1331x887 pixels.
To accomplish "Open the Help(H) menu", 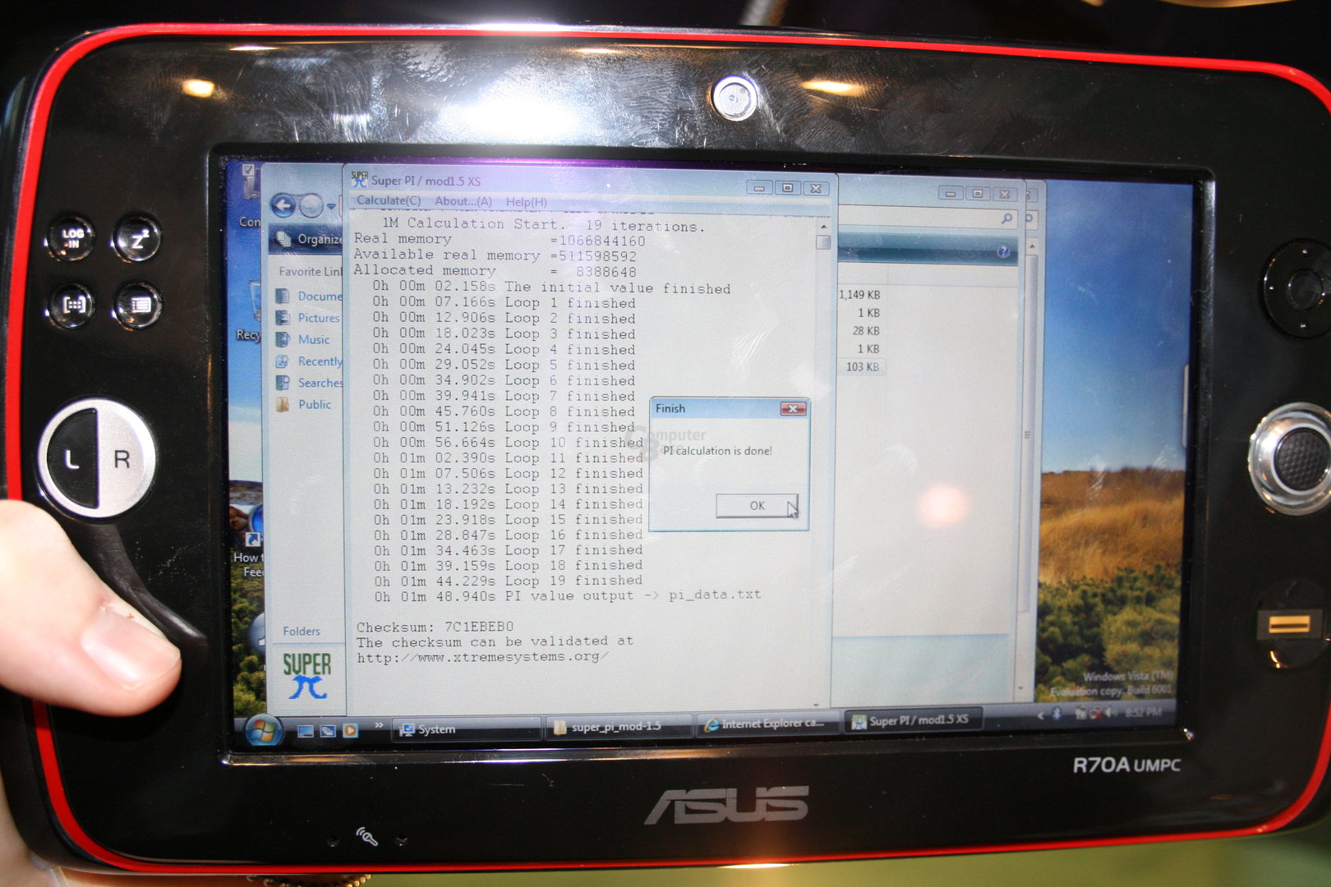I will 526,202.
